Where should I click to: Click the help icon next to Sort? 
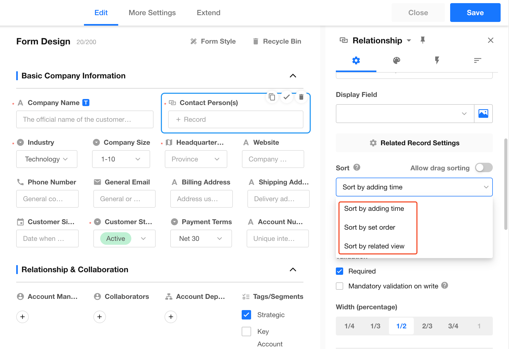(357, 167)
